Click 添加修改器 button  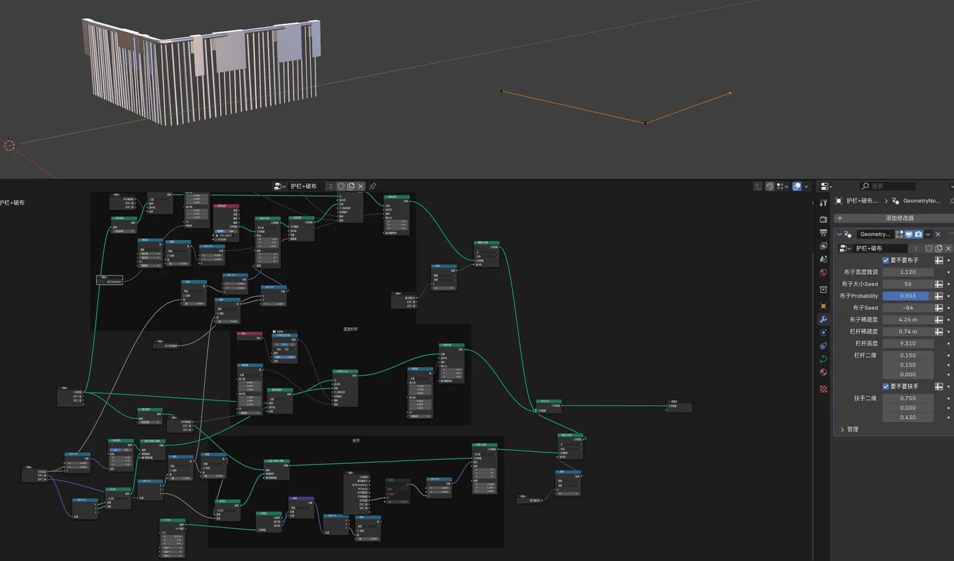(893, 218)
